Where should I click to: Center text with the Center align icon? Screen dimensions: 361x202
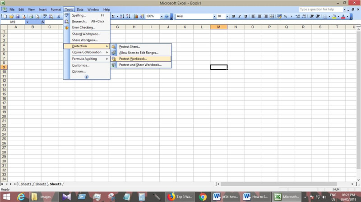(259, 16)
